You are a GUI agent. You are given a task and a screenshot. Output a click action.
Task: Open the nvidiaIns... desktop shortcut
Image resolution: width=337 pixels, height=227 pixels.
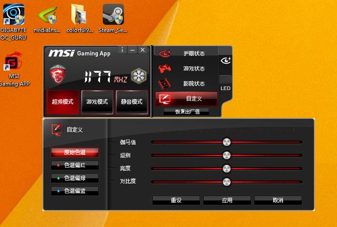point(47,18)
